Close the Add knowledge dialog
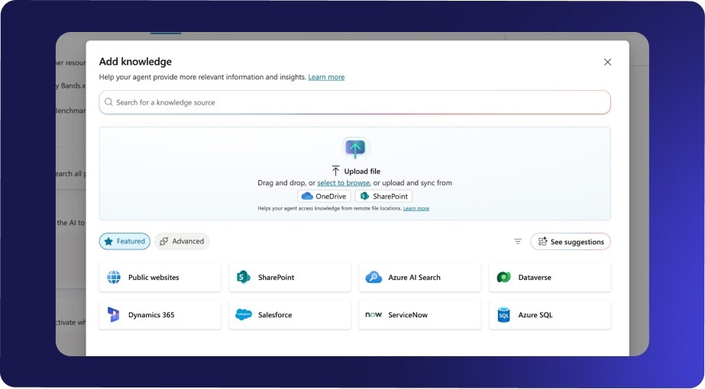The image size is (705, 389). (x=607, y=62)
